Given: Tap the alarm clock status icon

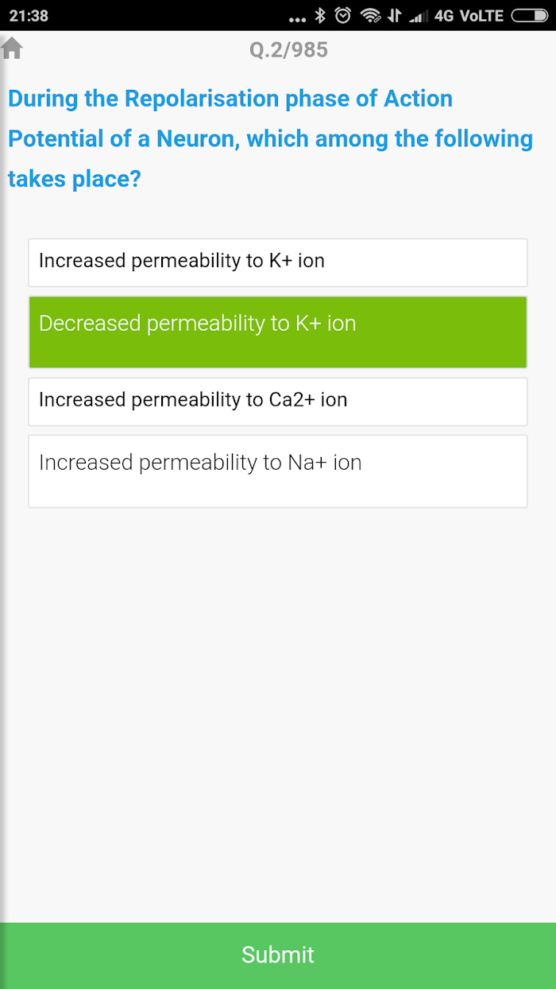Looking at the screenshot, I should tap(343, 15).
